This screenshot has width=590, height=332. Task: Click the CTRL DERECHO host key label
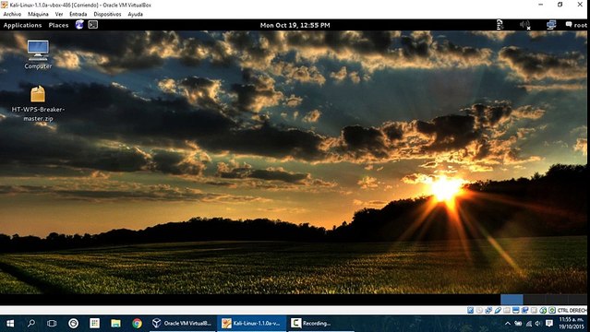(572, 310)
